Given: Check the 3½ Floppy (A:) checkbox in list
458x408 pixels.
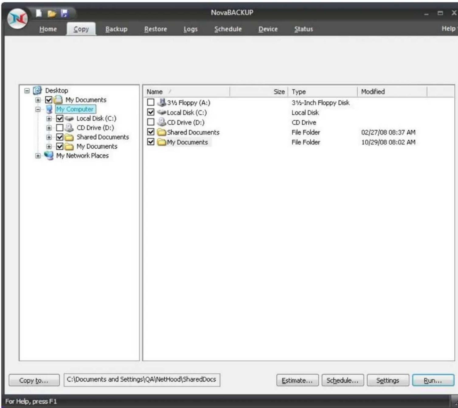Looking at the screenshot, I should [151, 102].
